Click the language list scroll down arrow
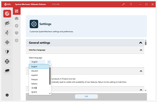 pyautogui.click(x=50, y=94)
